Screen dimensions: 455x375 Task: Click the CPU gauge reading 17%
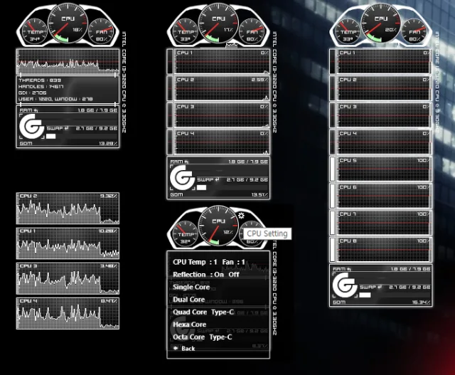click(x=218, y=23)
